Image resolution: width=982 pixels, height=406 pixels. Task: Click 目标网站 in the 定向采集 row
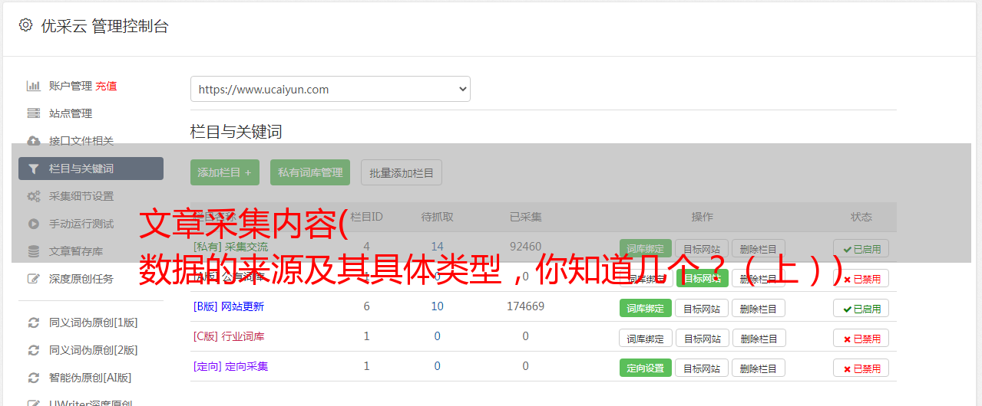[x=703, y=368]
